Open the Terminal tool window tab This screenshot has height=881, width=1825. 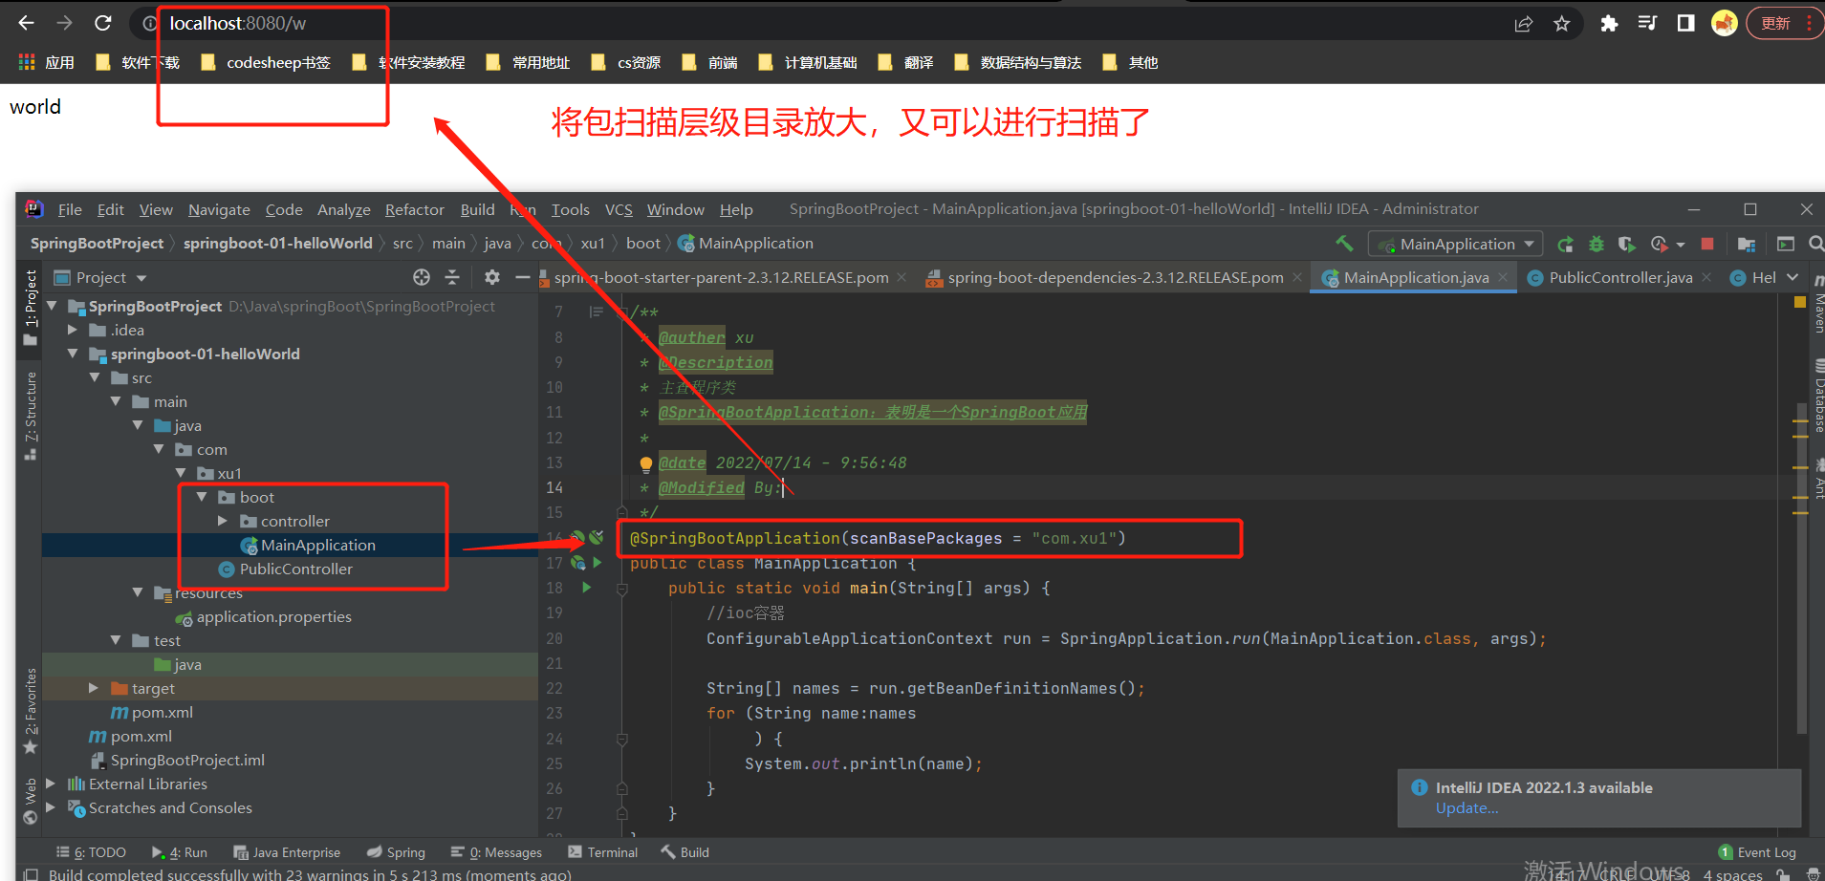[602, 852]
